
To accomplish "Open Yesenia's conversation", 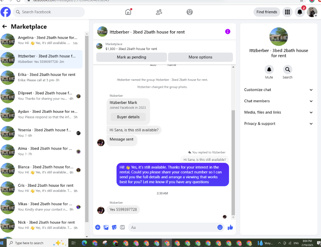I will point(41,133).
